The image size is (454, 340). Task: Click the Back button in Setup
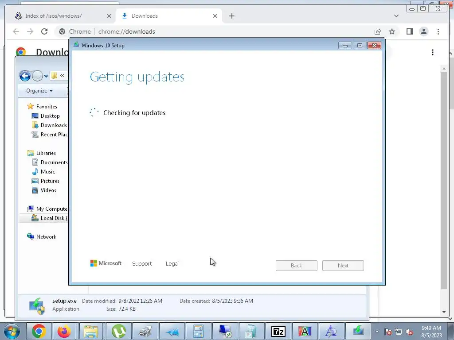(297, 266)
